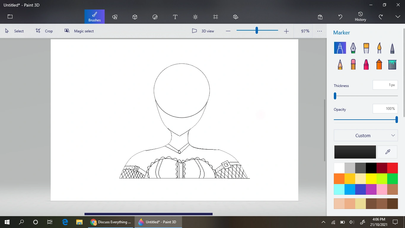This screenshot has height=228, width=405.
Task: Expand the ribbon overflow chevron
Action: point(398,17)
